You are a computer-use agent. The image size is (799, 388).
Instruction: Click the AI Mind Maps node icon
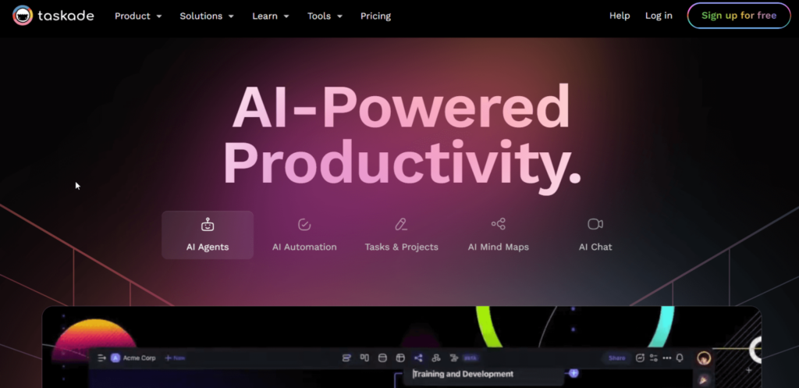tap(498, 224)
